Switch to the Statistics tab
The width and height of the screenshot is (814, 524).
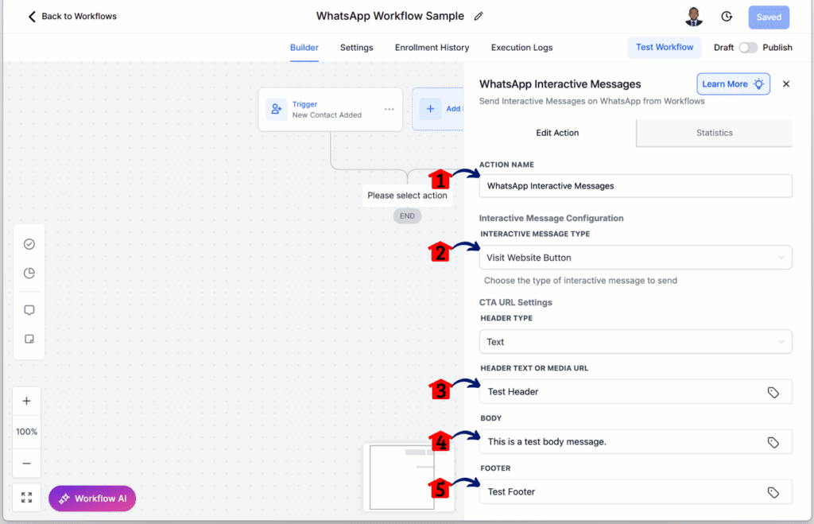coord(715,133)
